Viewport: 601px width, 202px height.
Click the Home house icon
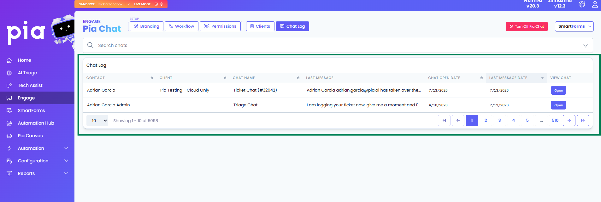click(9, 60)
